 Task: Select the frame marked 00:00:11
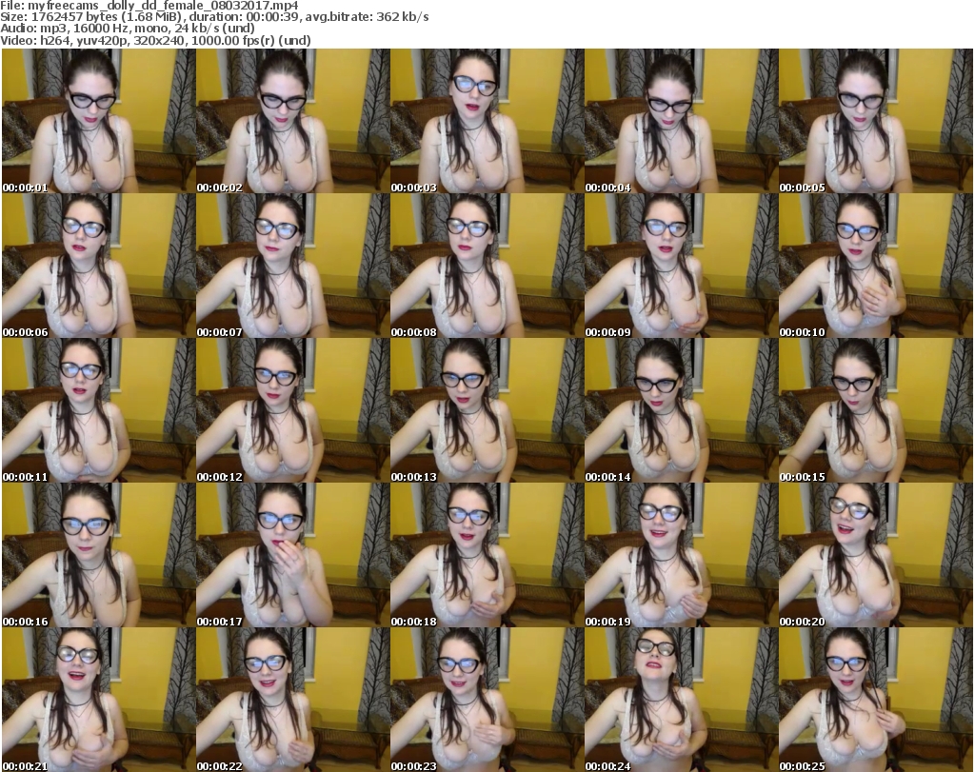coord(98,410)
